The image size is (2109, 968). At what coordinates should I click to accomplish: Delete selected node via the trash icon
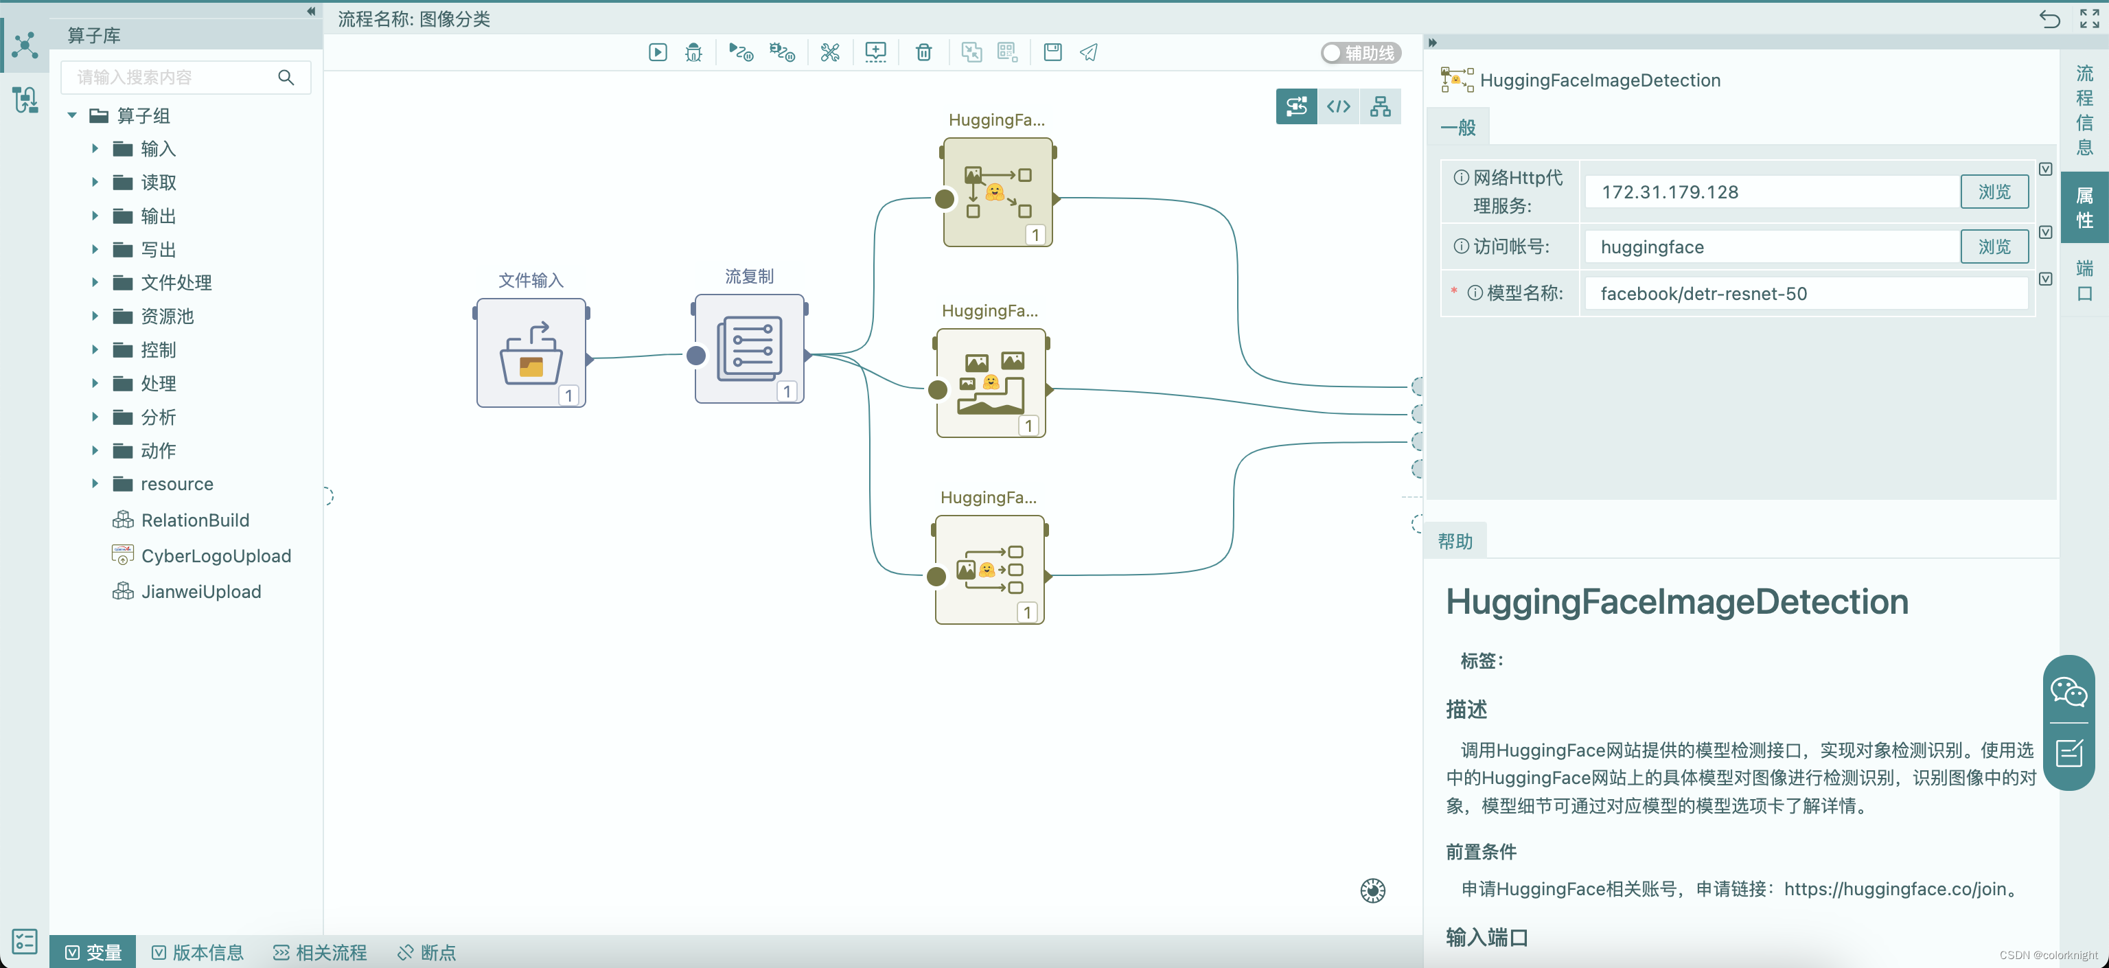click(923, 51)
